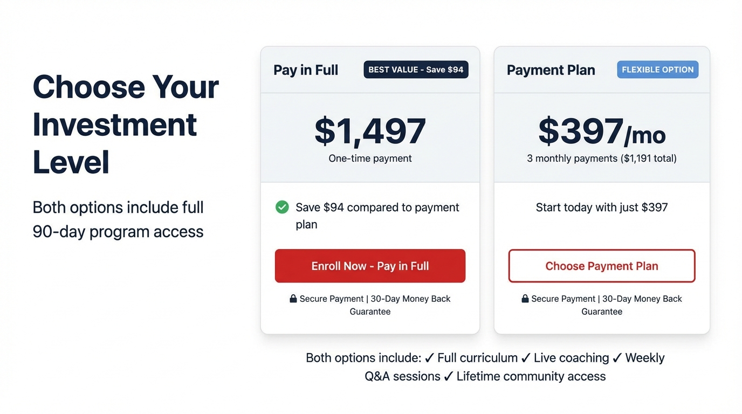Click the One-time payment label

(x=370, y=158)
